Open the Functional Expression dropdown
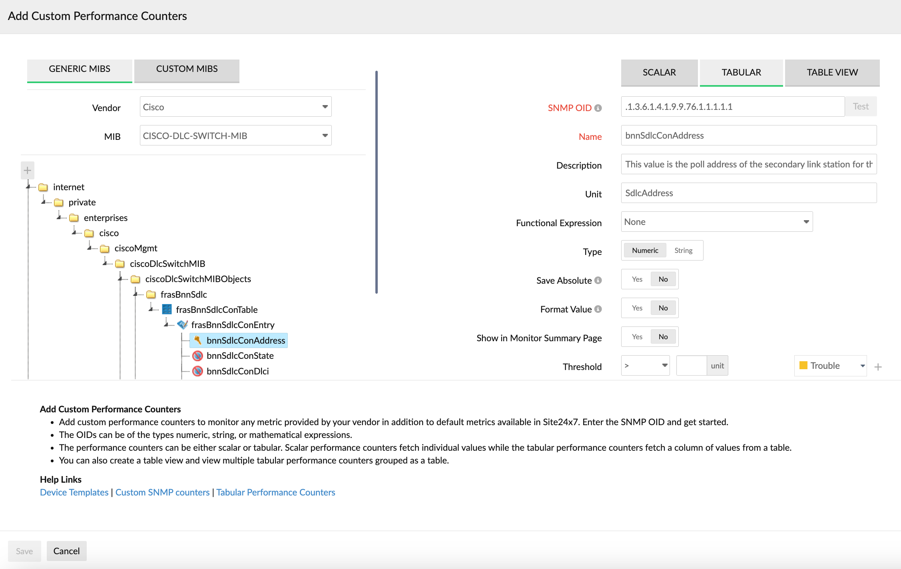901x569 pixels. (x=716, y=222)
